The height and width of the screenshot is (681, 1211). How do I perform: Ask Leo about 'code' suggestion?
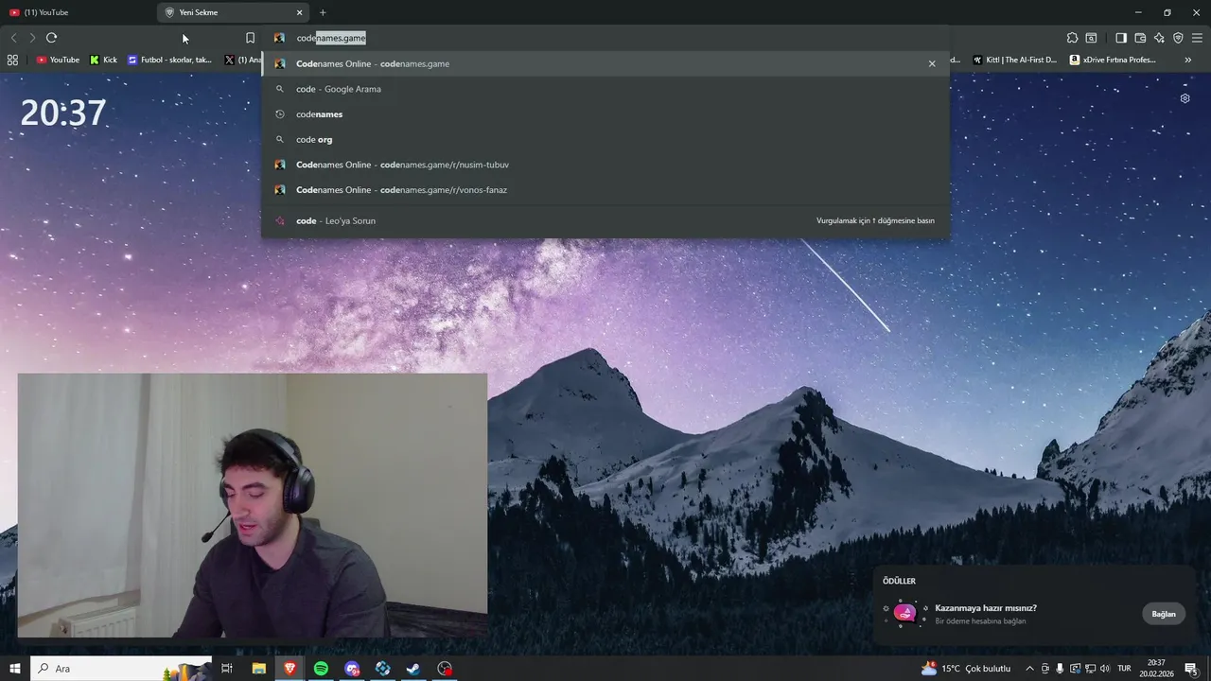coord(605,220)
